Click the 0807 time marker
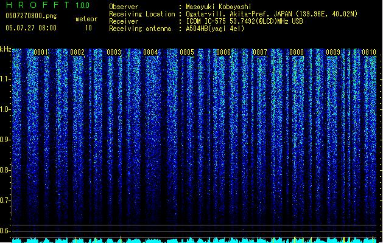The height and width of the screenshot is (243, 383). (x=260, y=52)
